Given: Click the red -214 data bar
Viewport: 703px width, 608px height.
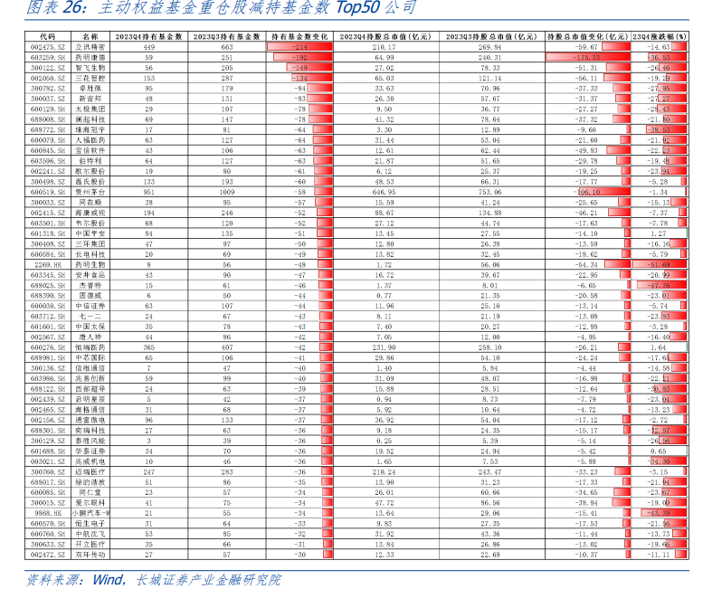Looking at the screenshot, I should point(290,46).
